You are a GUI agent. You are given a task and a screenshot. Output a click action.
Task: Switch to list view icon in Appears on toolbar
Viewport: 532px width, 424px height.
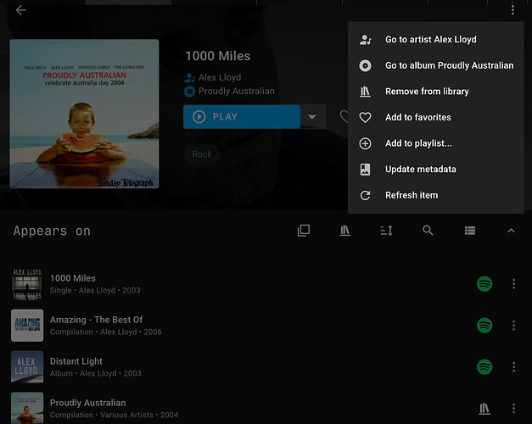pyautogui.click(x=469, y=231)
